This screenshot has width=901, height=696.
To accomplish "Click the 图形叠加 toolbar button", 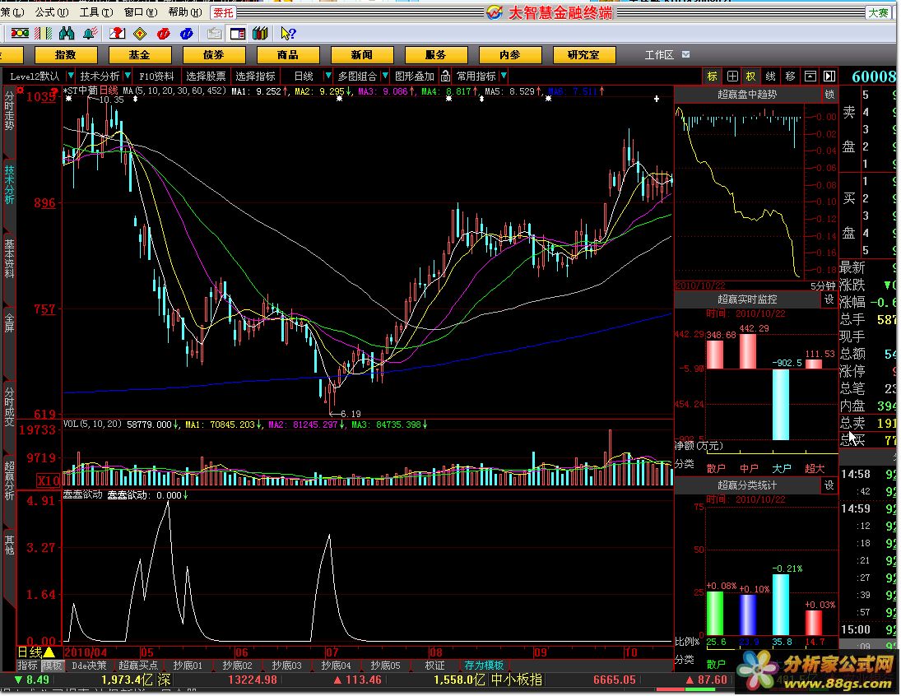I will coord(415,76).
